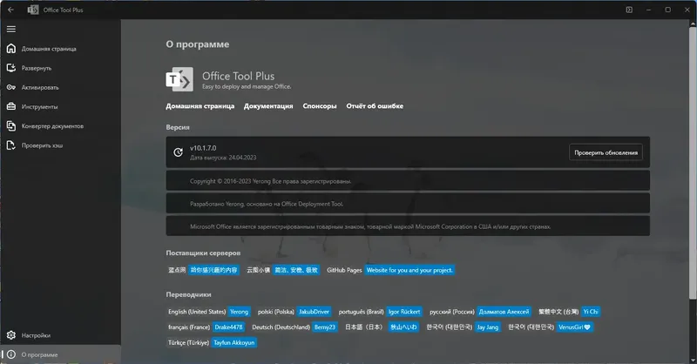
Task: Open the 云图小镇 provider's blue tag link
Action: coord(296,270)
